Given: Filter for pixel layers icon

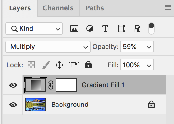Looking at the screenshot, I should pos(74,29).
